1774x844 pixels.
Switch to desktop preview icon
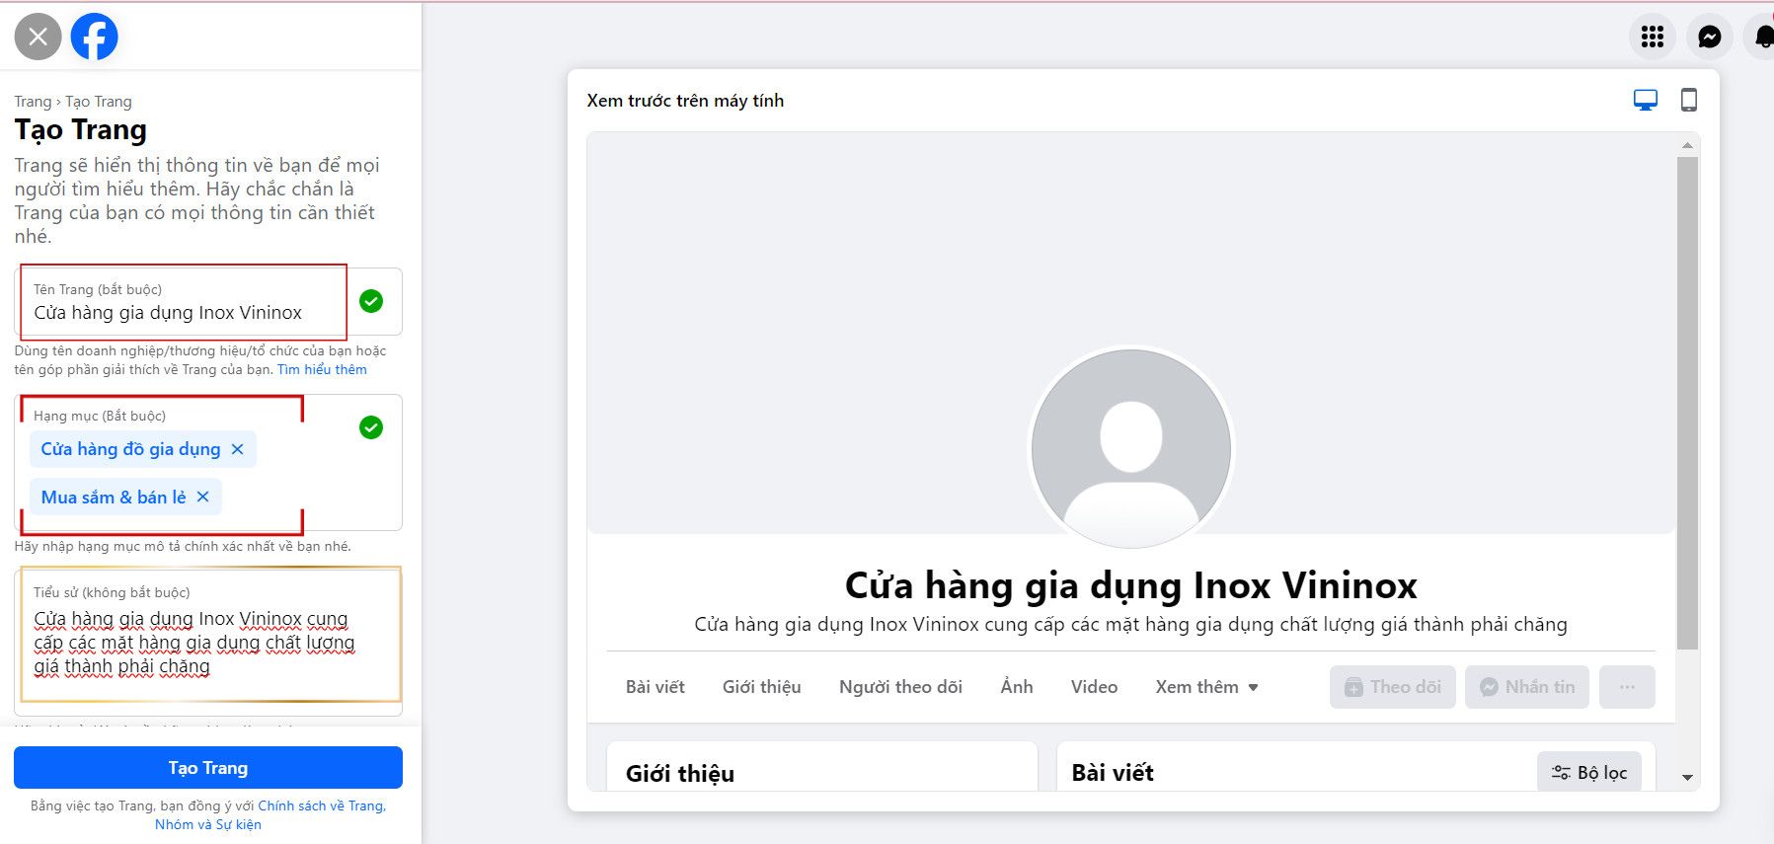pyautogui.click(x=1646, y=100)
